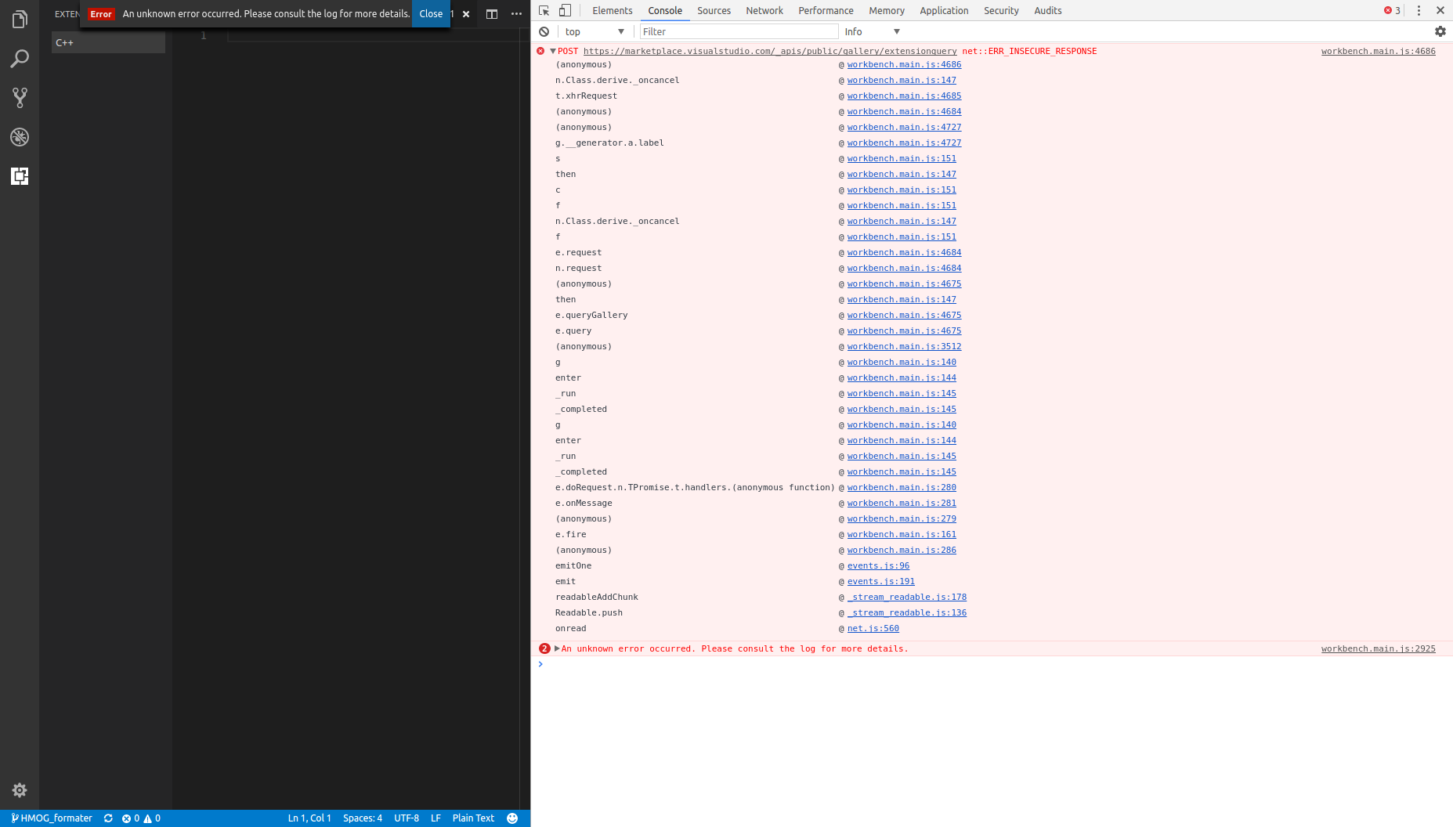This screenshot has height=827, width=1453.
Task: Open the Debug view in the sidebar
Action: pos(20,137)
